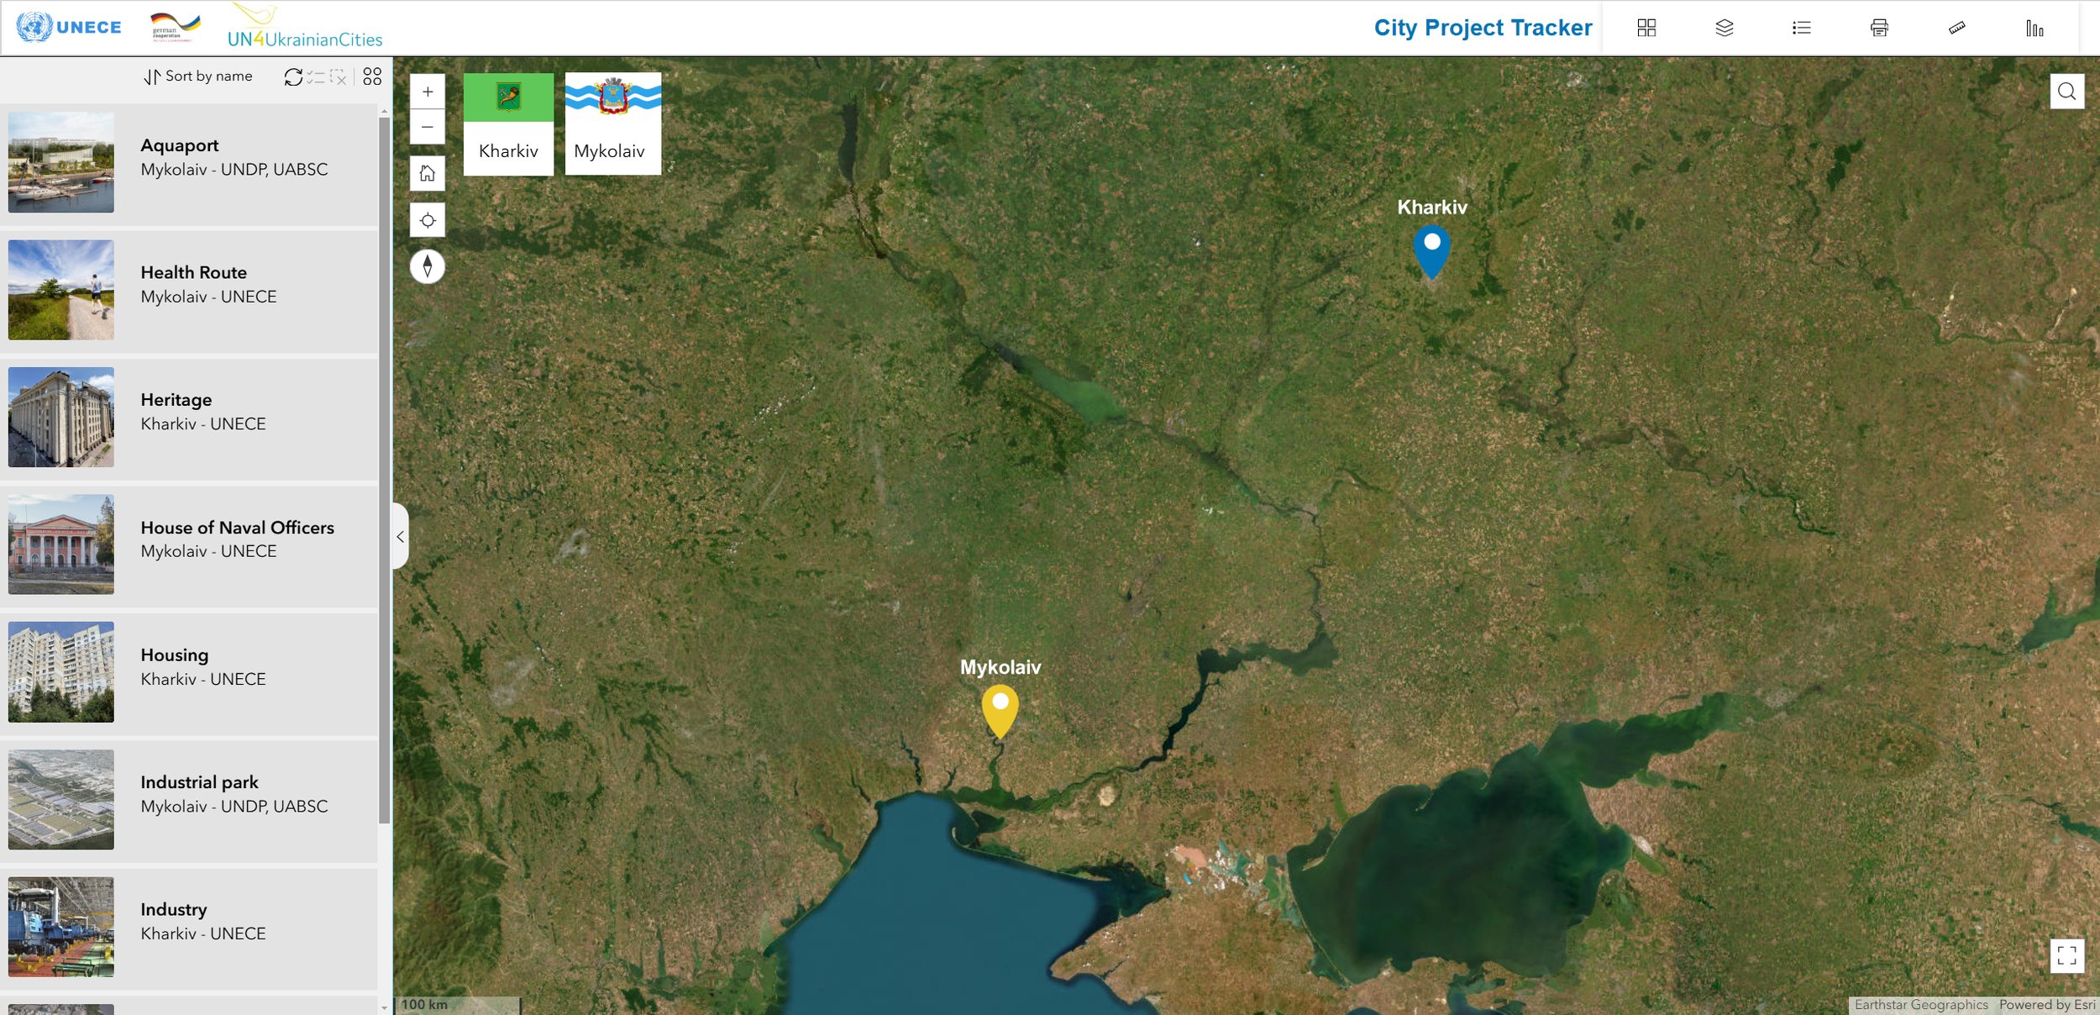
Task: Open the map search tool
Action: click(2066, 92)
